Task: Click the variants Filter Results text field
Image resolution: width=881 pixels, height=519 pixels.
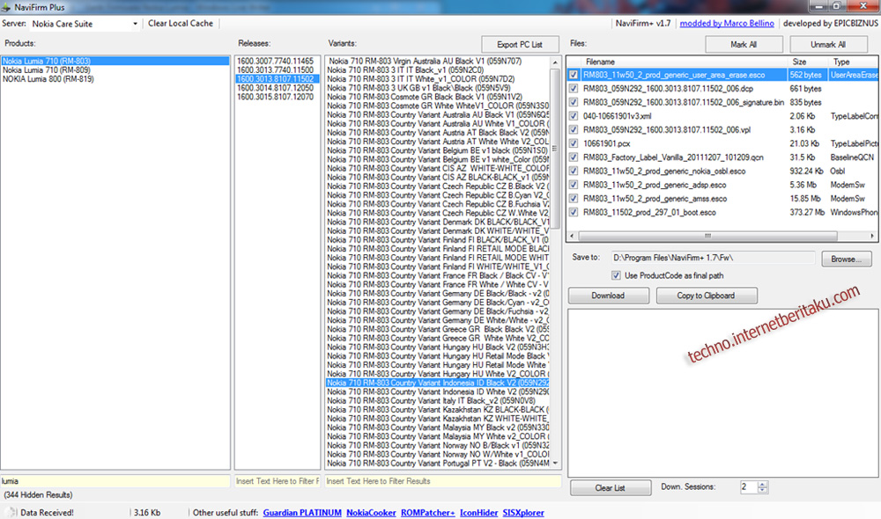Action: (443, 481)
